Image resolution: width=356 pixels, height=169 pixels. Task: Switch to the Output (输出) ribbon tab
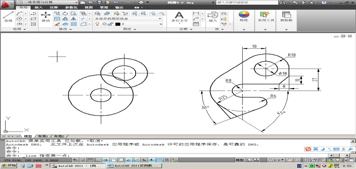(x=119, y=7)
